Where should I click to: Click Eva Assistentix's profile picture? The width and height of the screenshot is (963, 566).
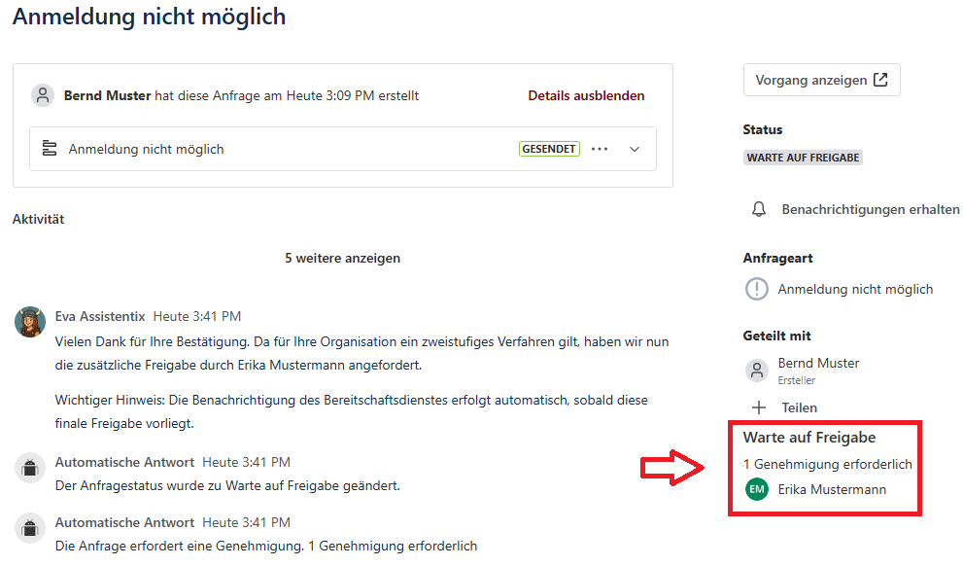pyautogui.click(x=30, y=322)
